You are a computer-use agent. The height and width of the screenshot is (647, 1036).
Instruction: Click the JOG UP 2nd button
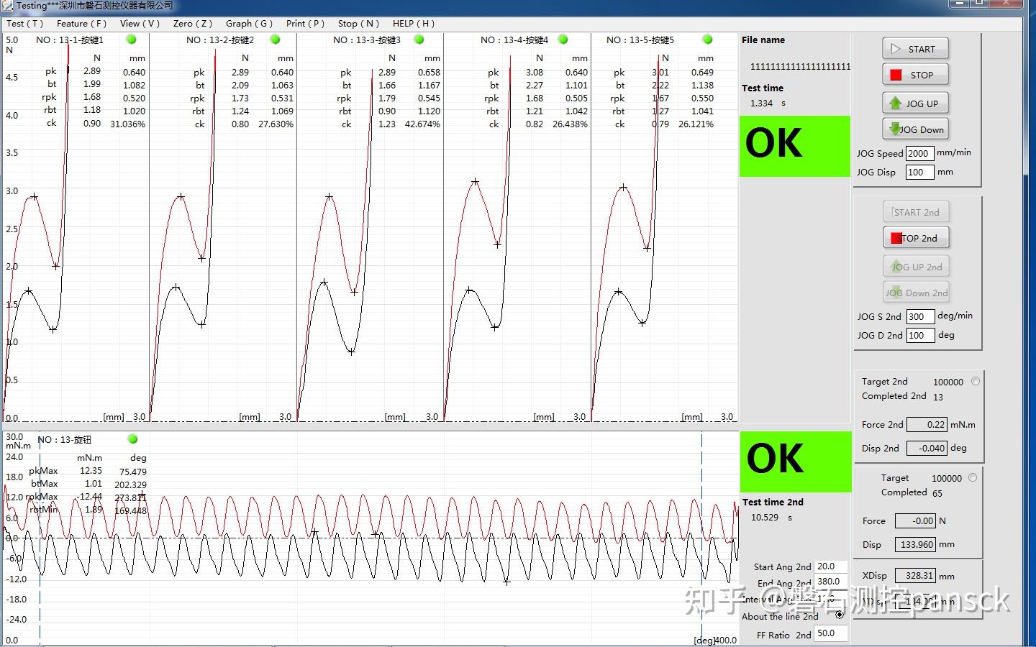point(916,267)
